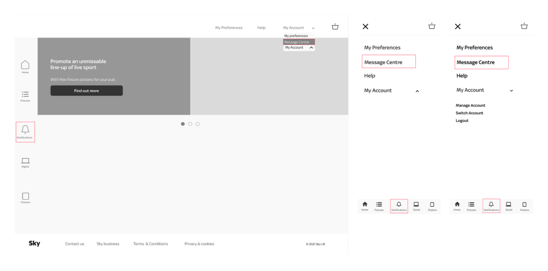Open the basket in the desktop header

tap(335, 27)
